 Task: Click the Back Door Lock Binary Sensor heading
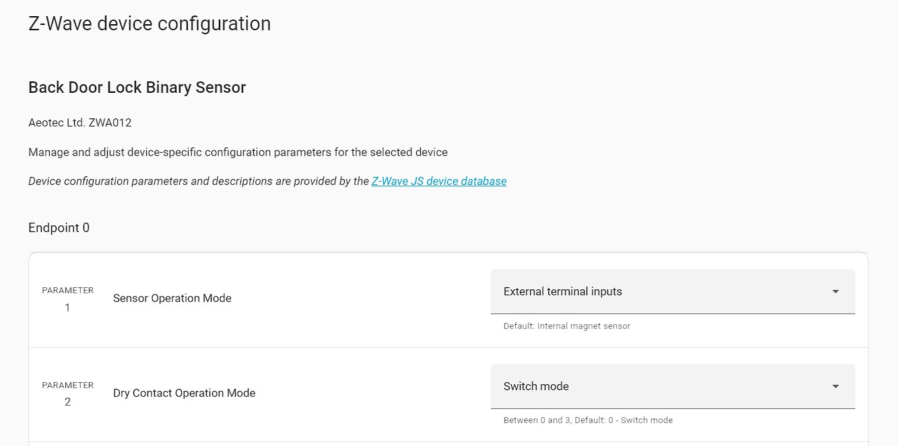(137, 87)
